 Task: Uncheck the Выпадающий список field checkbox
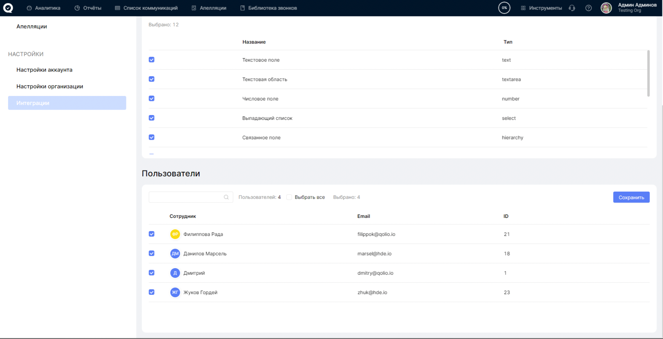(152, 118)
